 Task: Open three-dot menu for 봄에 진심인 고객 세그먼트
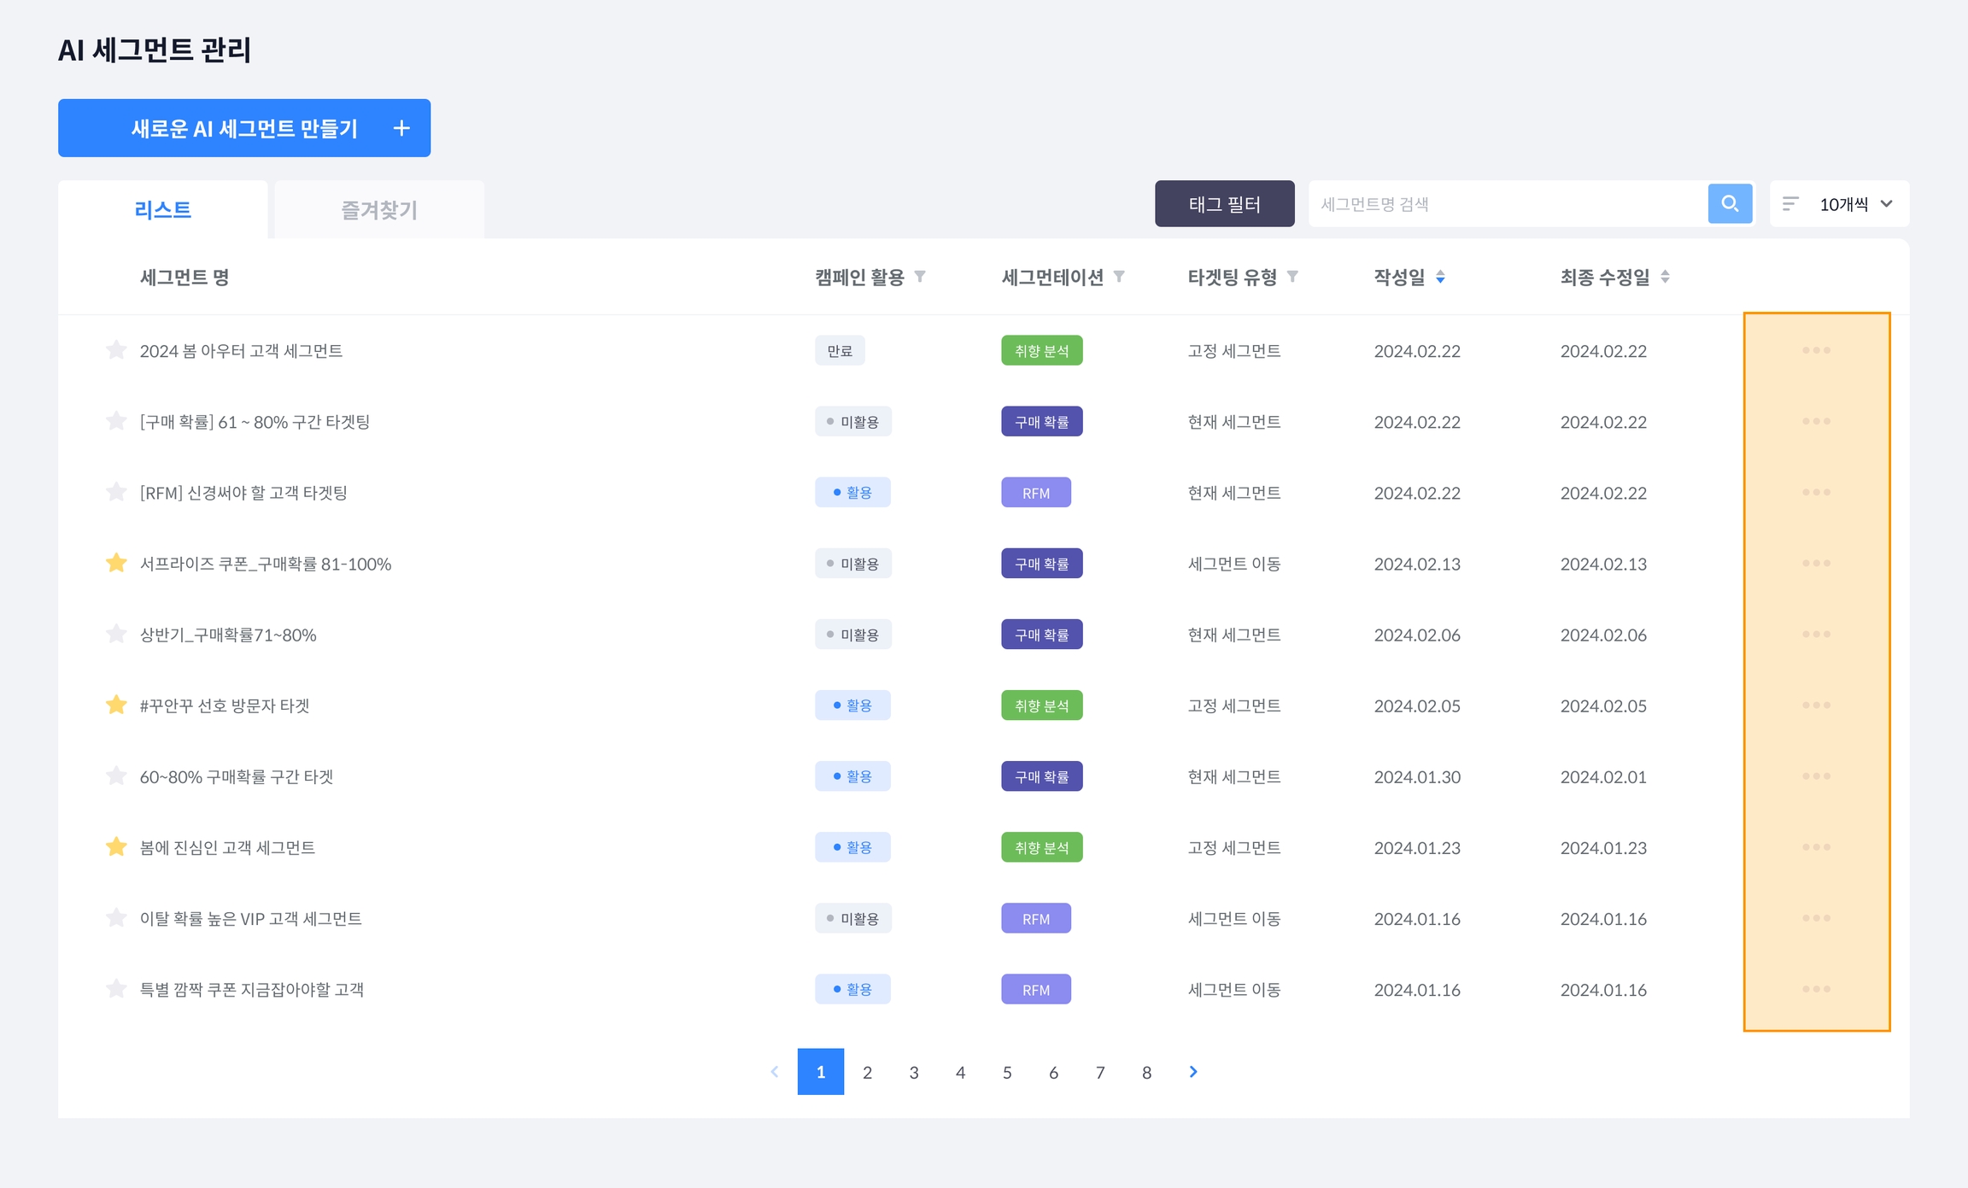[1816, 846]
